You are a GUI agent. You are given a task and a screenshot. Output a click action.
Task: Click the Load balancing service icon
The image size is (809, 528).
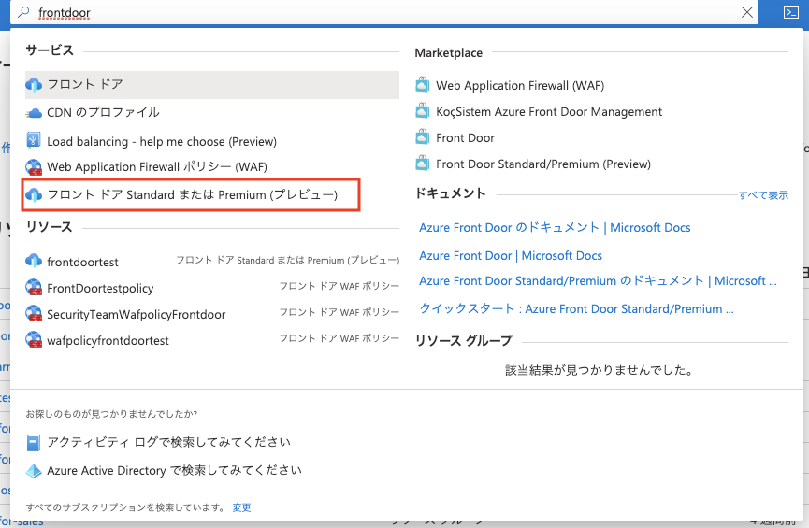coord(33,140)
